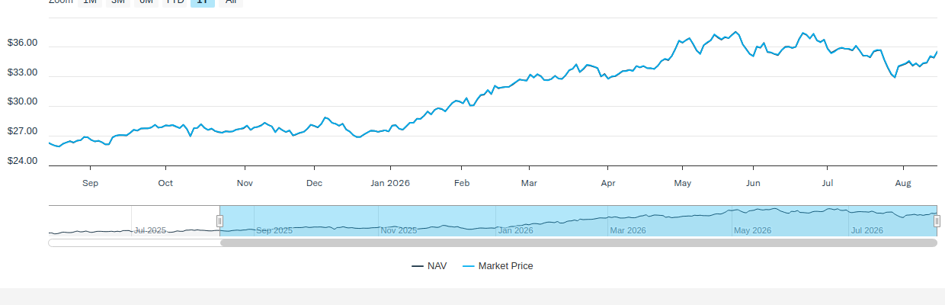
Task: Select the 1M zoom range button
Action: [90, 2]
